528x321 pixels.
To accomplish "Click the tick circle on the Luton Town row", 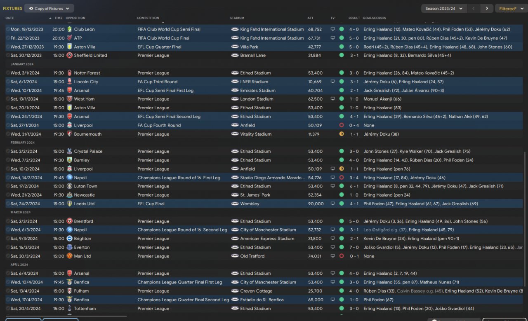I will pos(7,186).
